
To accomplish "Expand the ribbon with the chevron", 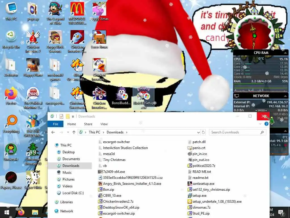I will (260, 124).
